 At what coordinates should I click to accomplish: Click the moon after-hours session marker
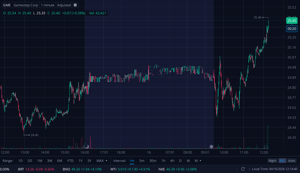pos(87,147)
